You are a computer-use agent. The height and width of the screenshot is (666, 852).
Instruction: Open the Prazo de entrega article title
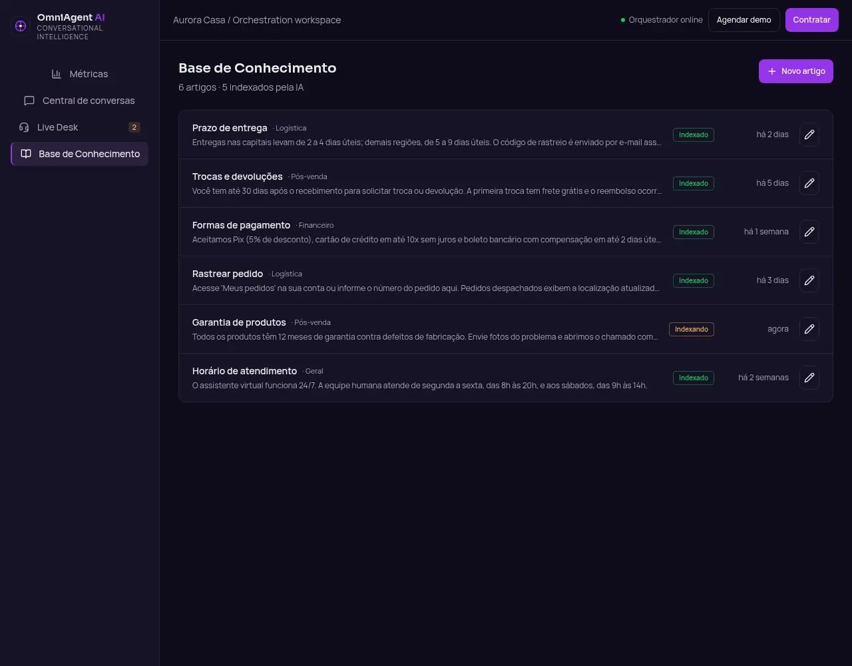[230, 128]
